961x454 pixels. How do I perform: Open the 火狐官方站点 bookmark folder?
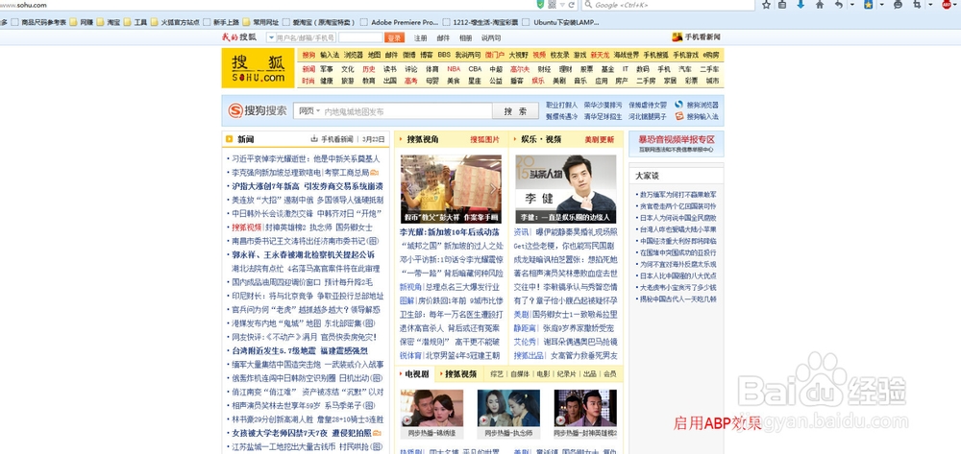tap(175, 22)
